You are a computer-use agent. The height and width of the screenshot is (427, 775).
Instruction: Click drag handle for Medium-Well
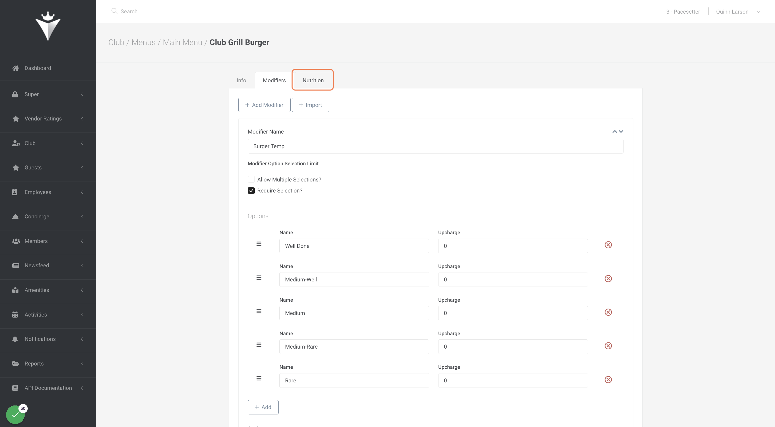point(259,277)
